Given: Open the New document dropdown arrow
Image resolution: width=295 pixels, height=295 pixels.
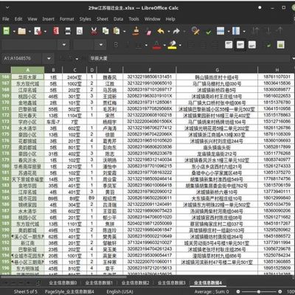Looking at the screenshot, I should [14, 32].
